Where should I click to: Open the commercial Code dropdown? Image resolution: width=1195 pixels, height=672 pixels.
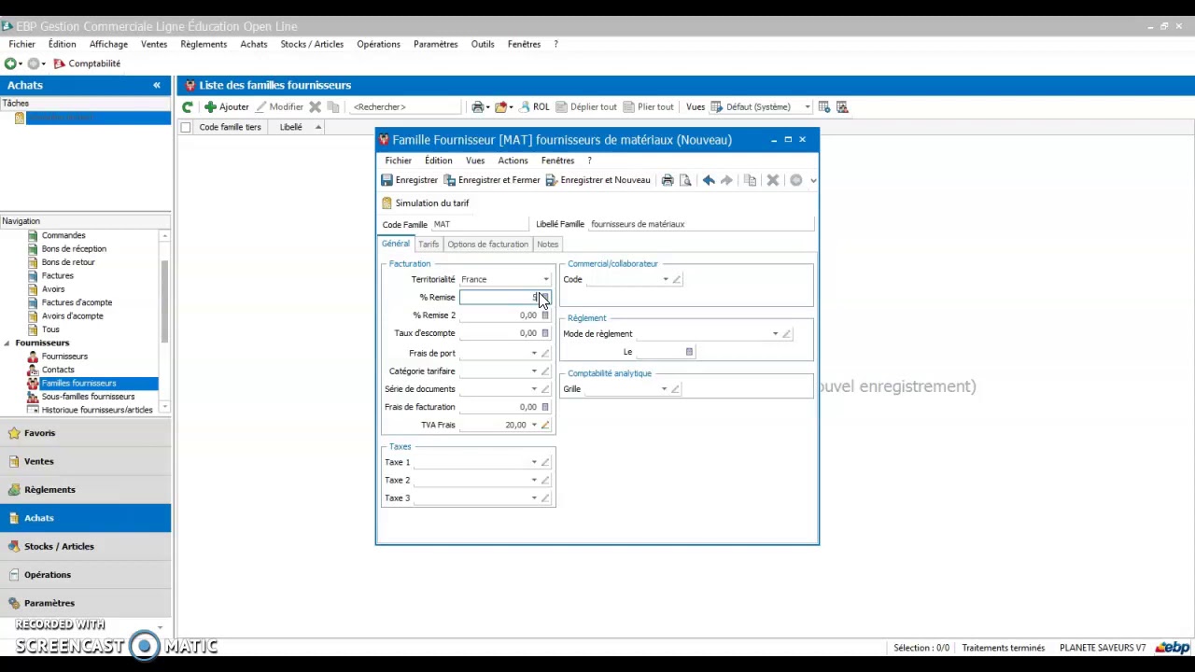point(666,279)
